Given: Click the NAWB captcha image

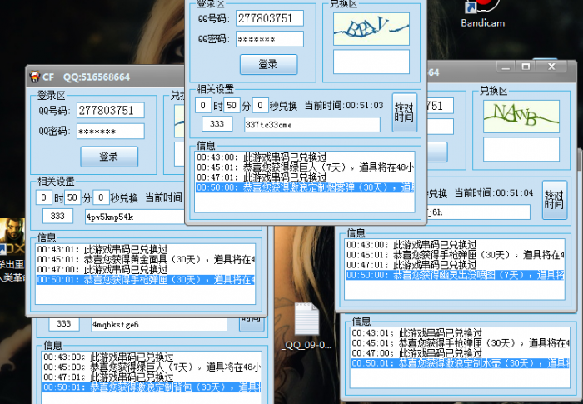Looking at the screenshot, I should point(521,117).
